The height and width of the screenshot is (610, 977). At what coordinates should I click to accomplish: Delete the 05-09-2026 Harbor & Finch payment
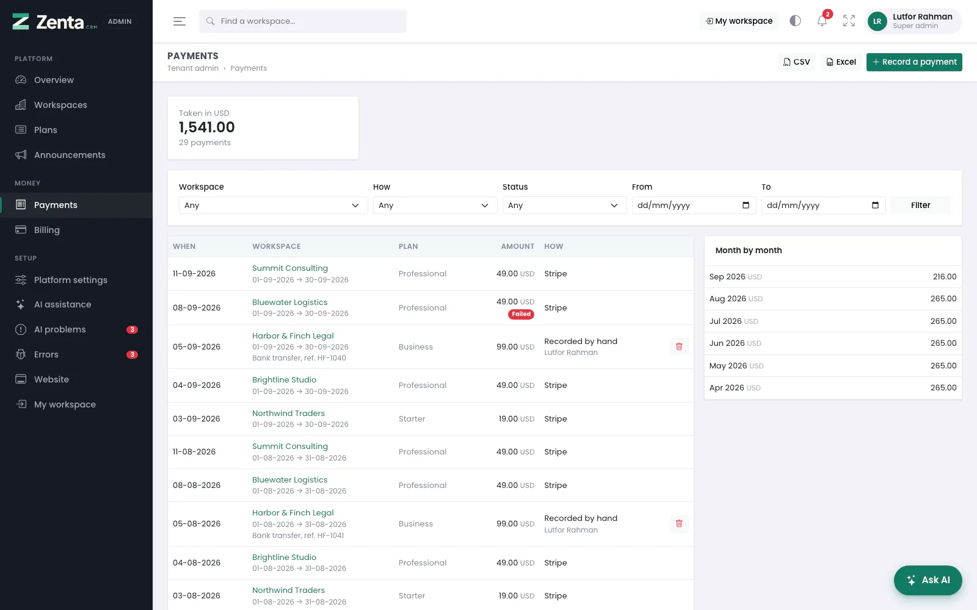tap(679, 346)
